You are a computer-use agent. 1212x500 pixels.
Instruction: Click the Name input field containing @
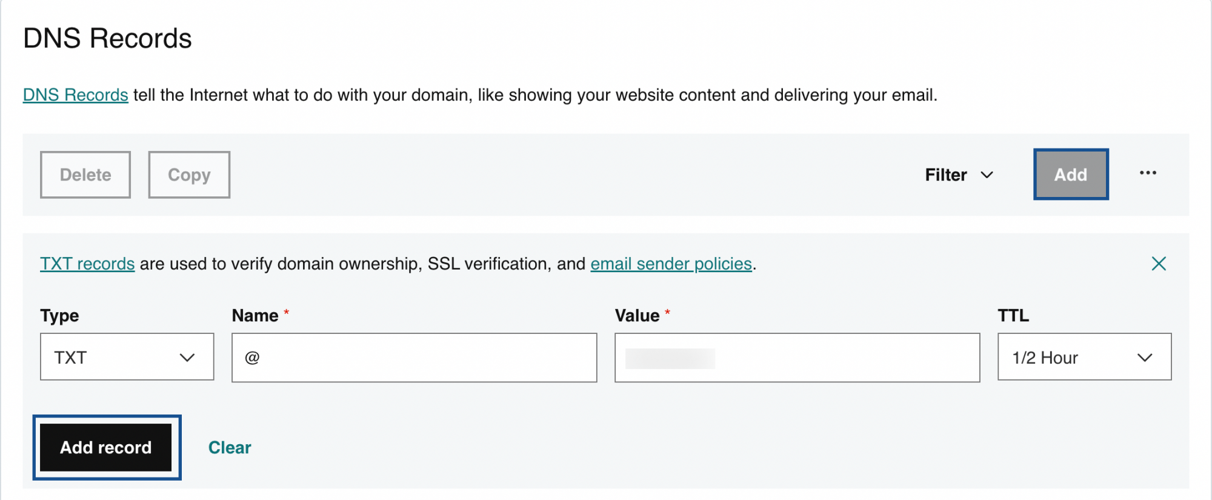[x=414, y=357]
